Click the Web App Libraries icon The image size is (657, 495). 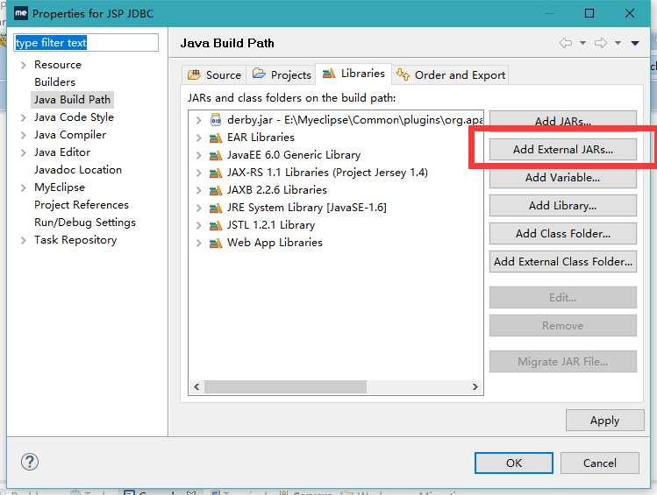216,243
